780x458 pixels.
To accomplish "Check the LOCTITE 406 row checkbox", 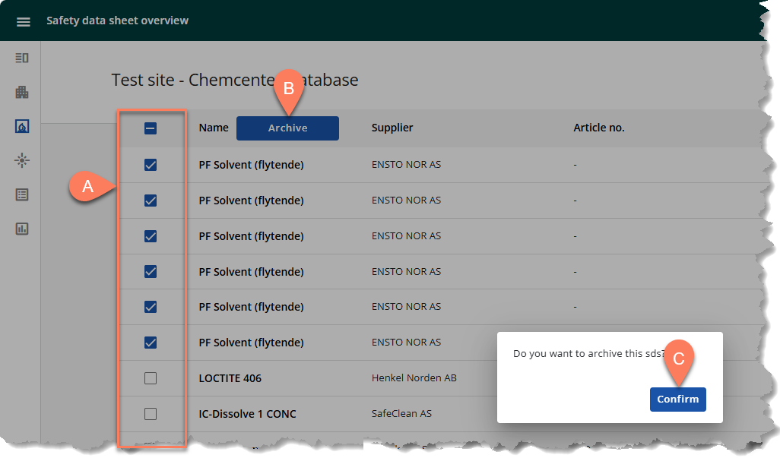I will 151,378.
